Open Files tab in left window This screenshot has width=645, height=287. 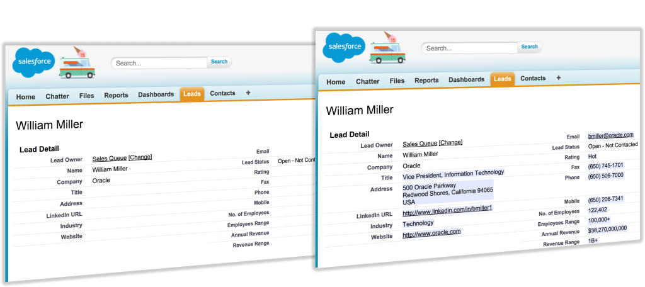tap(87, 96)
